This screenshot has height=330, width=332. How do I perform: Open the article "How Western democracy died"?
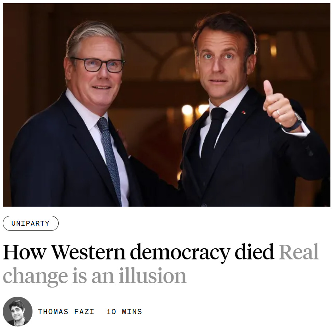click(139, 252)
